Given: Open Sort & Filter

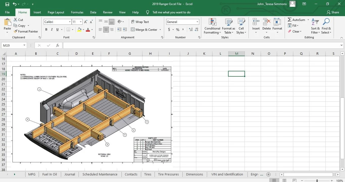Looking at the screenshot, I should (x=315, y=26).
